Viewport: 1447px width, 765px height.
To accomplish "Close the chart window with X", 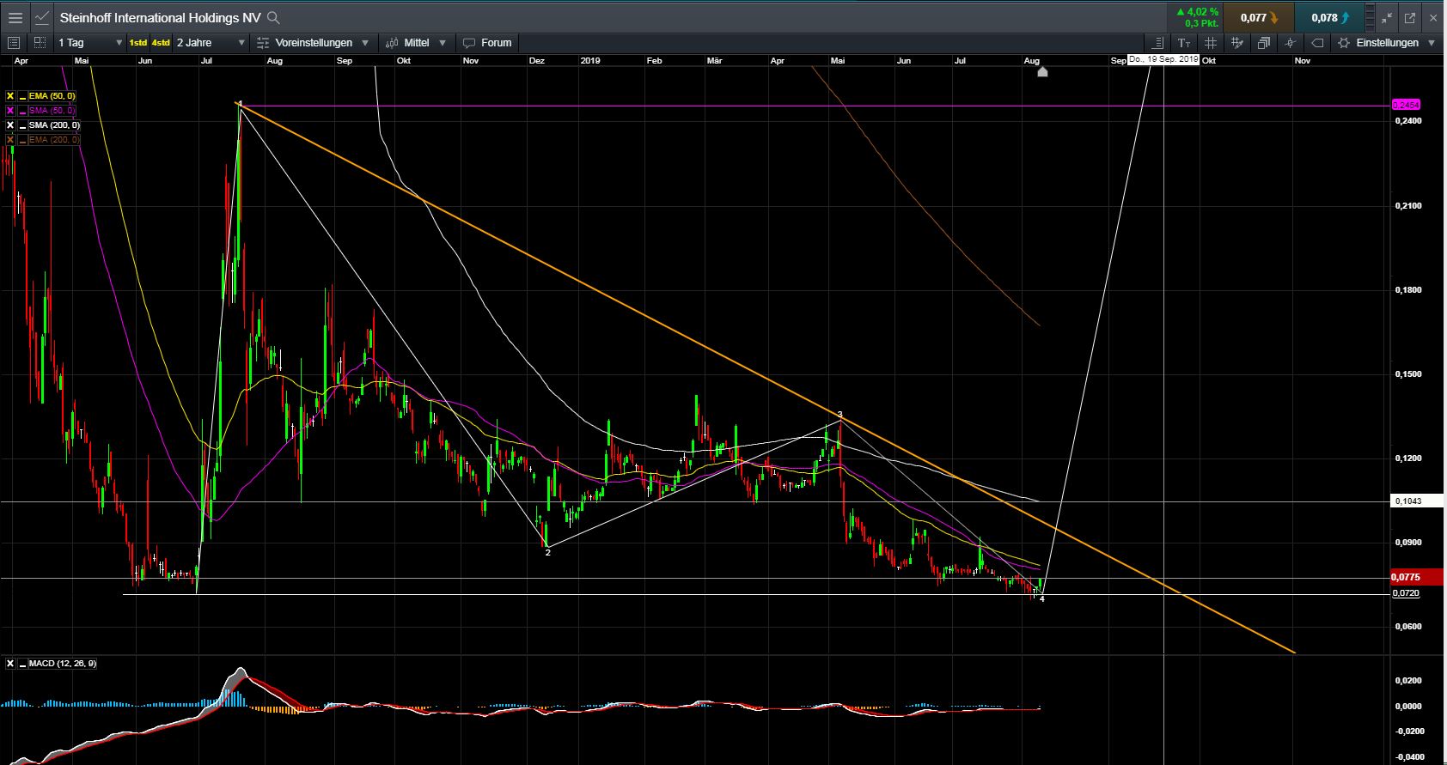I will pos(1432,17).
